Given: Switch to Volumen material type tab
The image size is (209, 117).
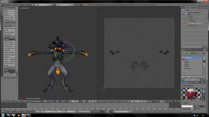Looking at the screenshot, I should tap(196, 82).
